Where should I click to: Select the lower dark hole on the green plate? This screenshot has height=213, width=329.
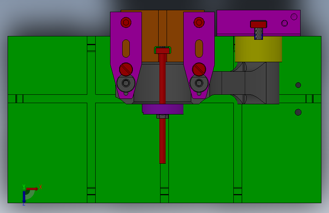click(x=298, y=112)
